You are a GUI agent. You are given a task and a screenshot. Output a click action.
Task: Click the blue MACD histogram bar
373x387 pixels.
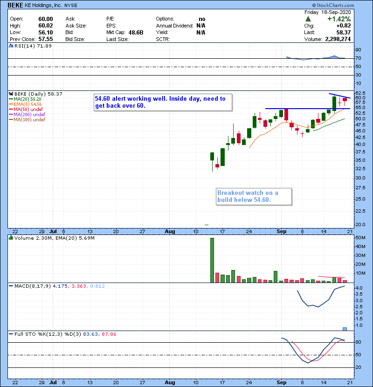pyautogui.click(x=345, y=329)
